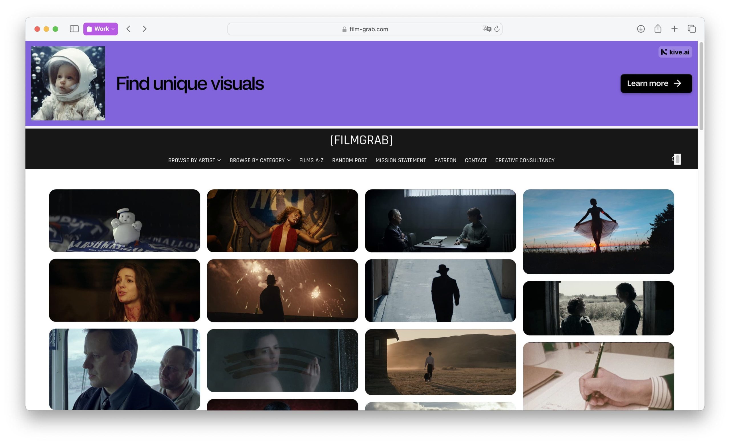Click the Learn more button

tap(656, 83)
